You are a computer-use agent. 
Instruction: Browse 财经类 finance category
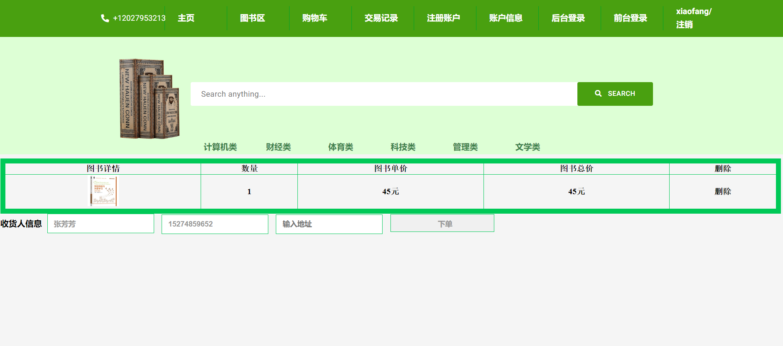pyautogui.click(x=278, y=147)
